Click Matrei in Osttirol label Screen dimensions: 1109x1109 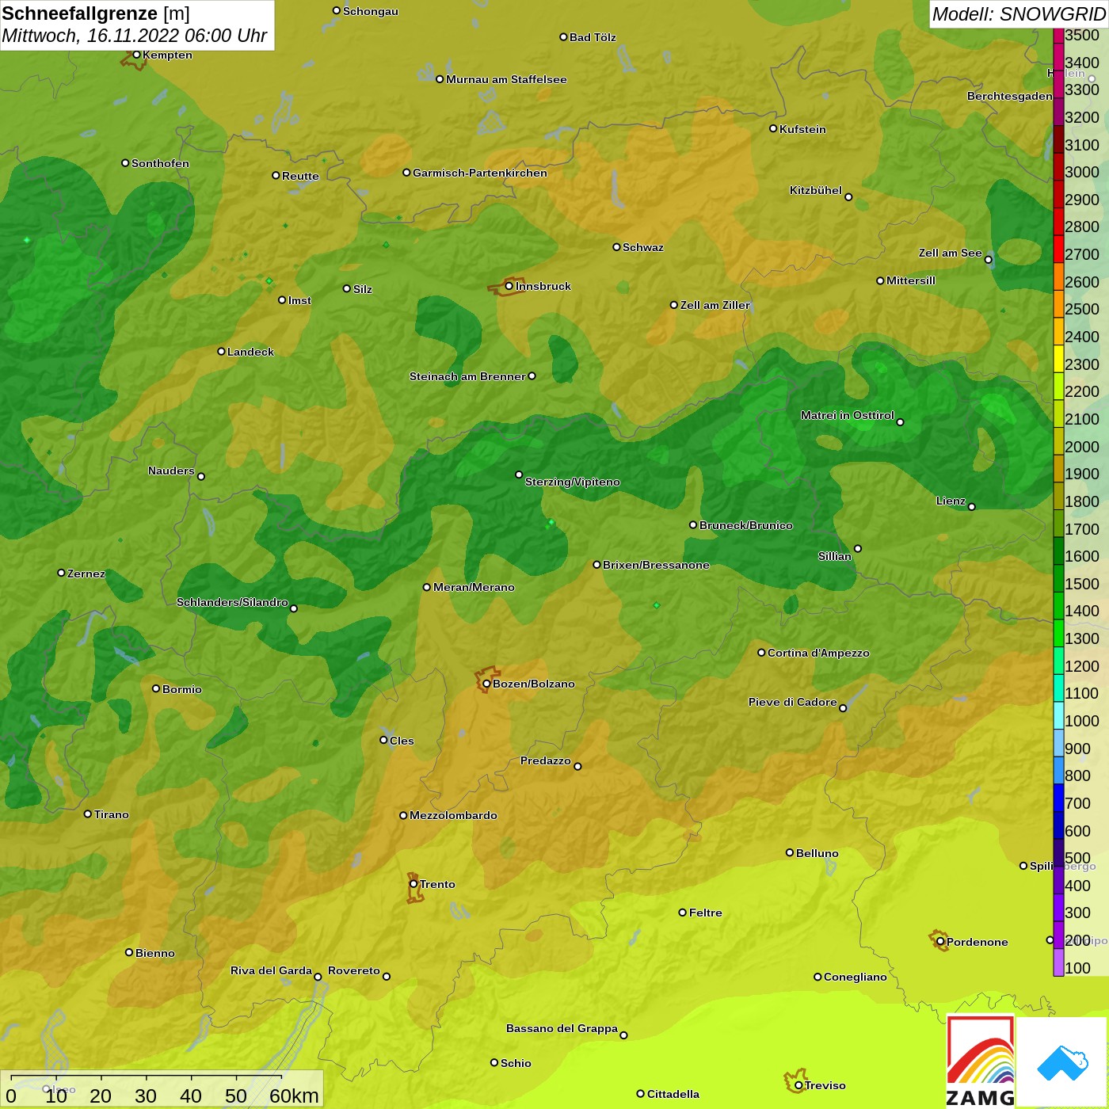(x=848, y=415)
